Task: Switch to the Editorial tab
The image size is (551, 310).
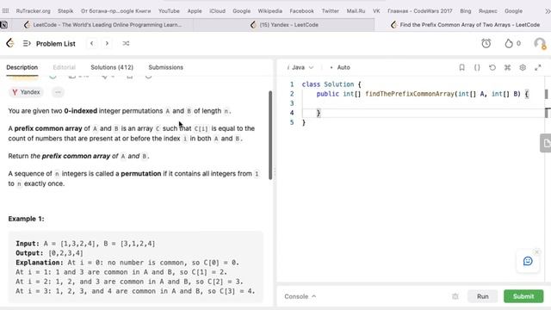Action: (x=64, y=67)
